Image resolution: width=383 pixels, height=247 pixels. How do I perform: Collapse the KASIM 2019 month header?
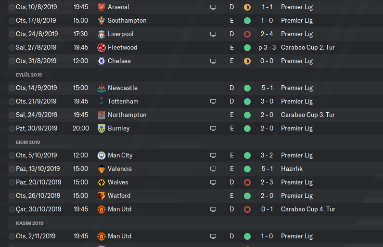(x=29, y=223)
